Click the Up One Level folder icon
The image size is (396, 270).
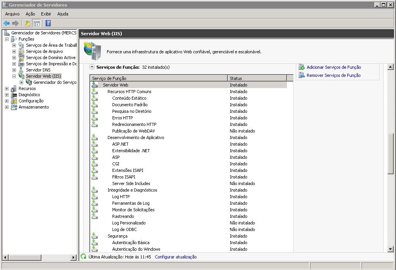pos(27,24)
